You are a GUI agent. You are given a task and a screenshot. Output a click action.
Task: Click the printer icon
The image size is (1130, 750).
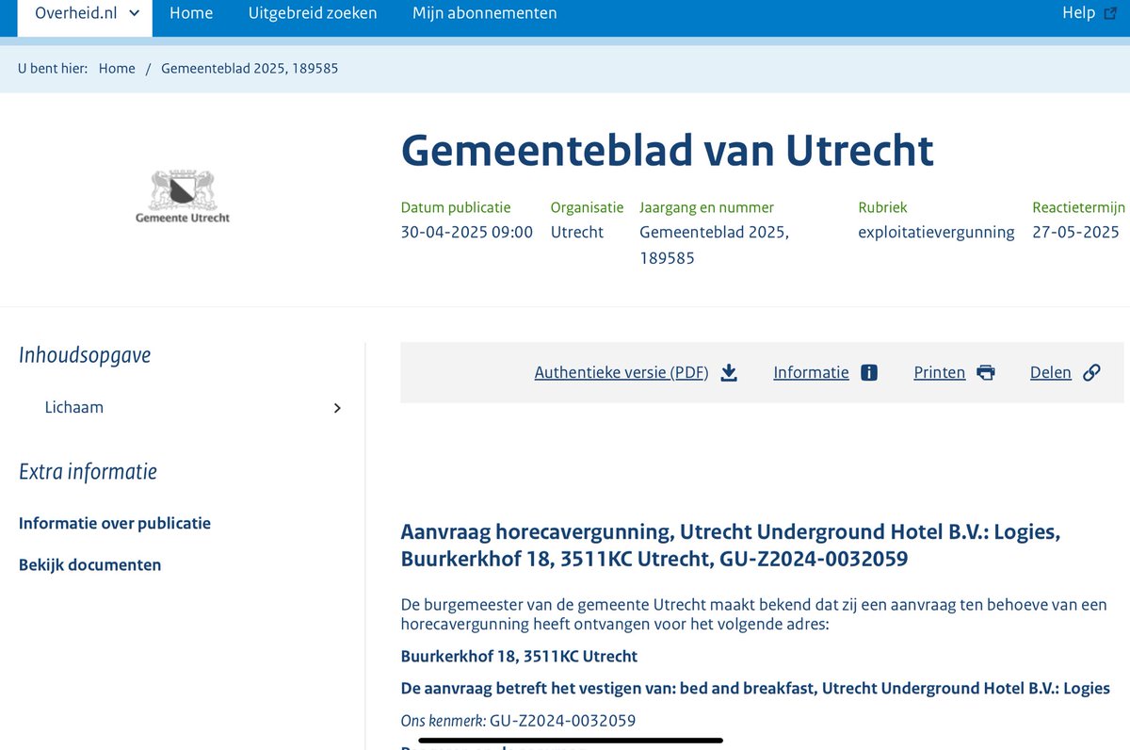[x=986, y=372]
